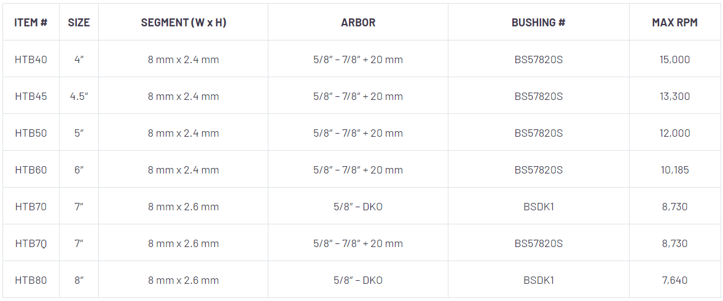Select item number HTB80
The image size is (723, 301).
[31, 280]
